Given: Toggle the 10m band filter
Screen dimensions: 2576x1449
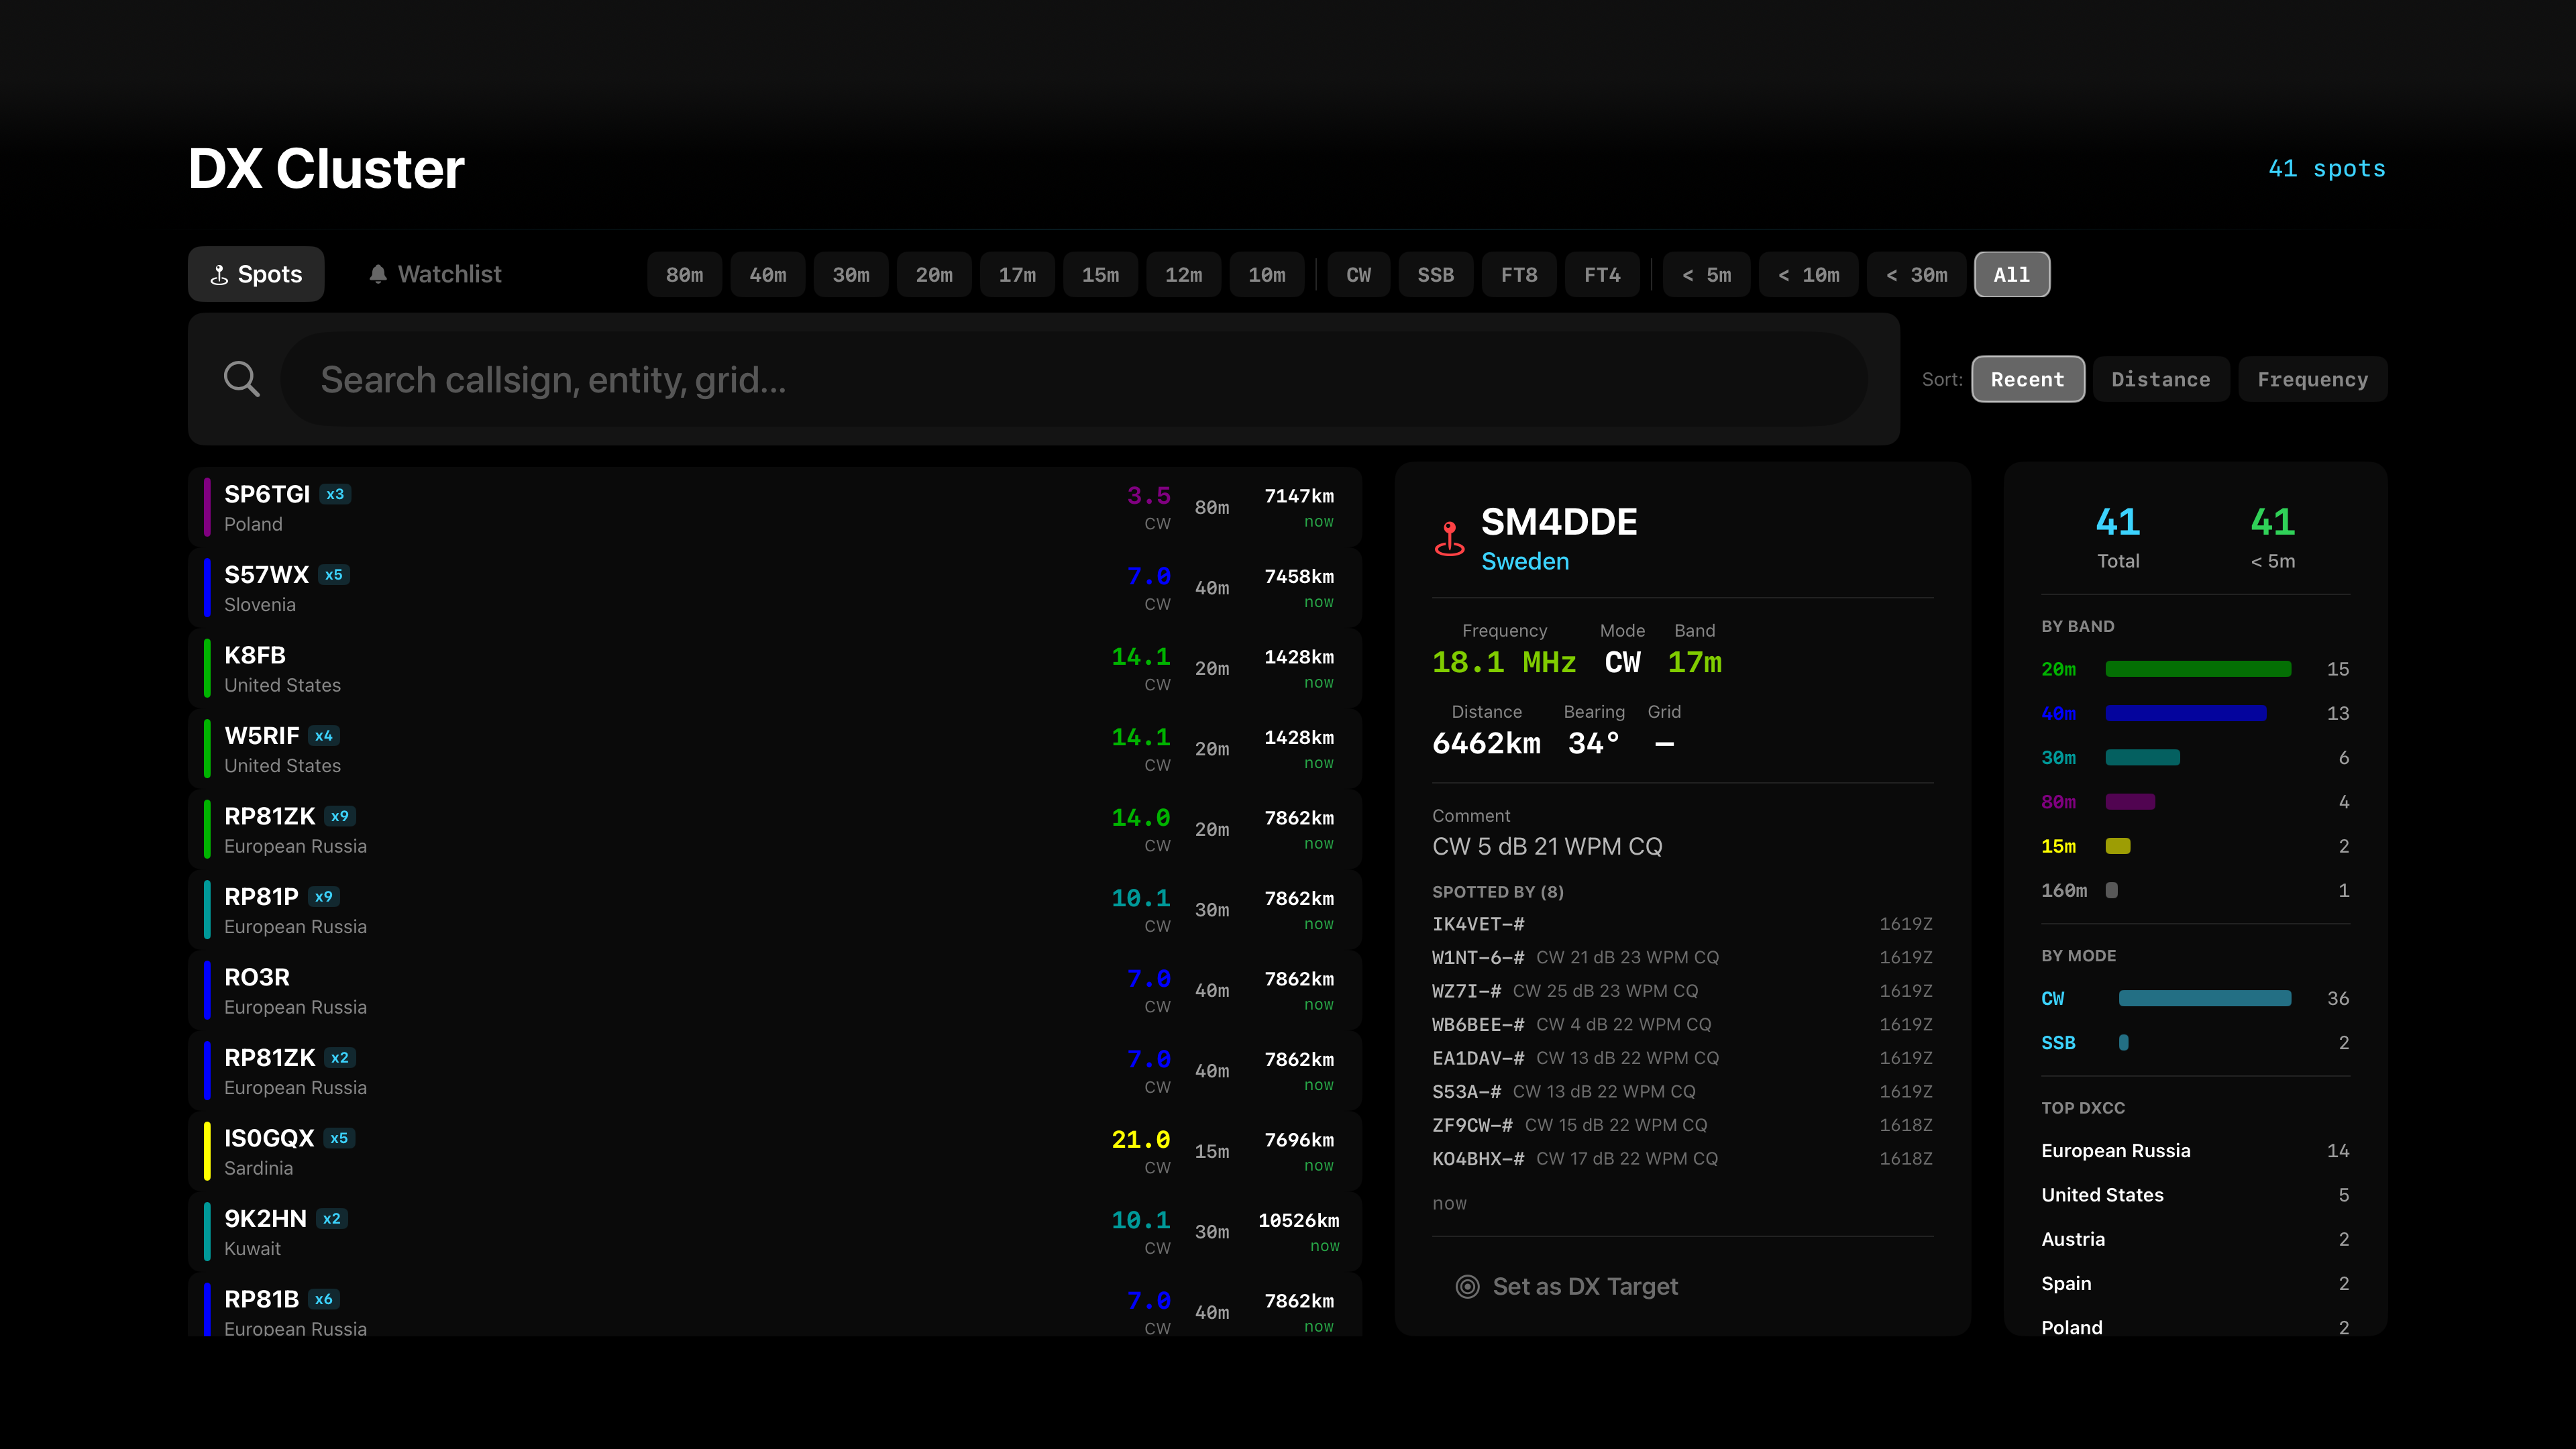Looking at the screenshot, I should (x=1266, y=275).
